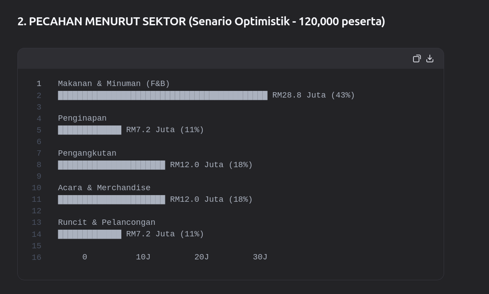The image size is (489, 294).
Task: Copy the code block contents
Action: (417, 59)
